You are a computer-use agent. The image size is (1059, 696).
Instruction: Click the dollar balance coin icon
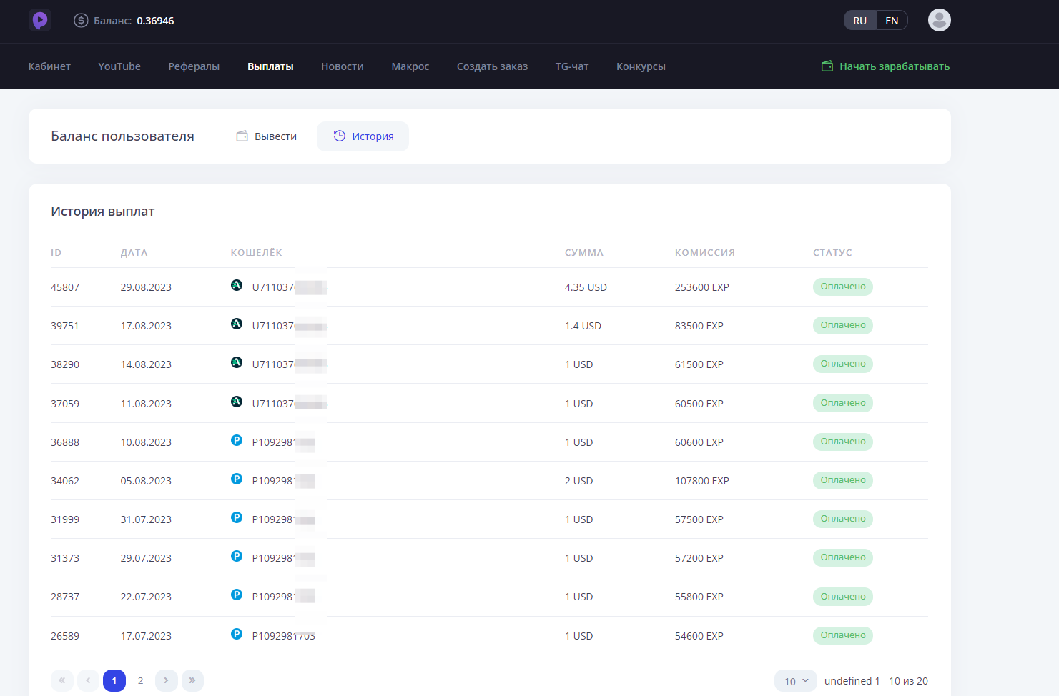81,20
